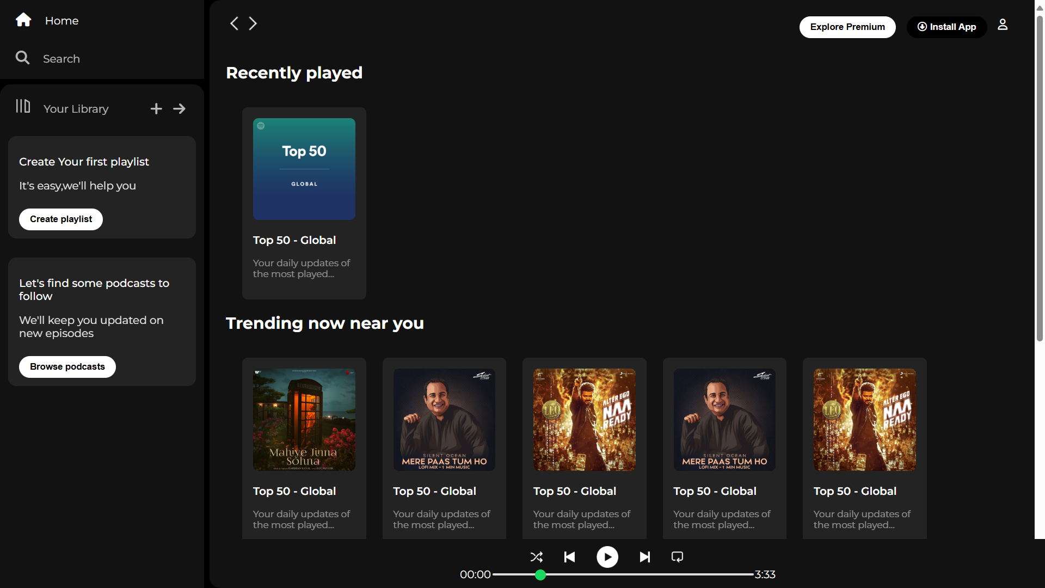1045x588 pixels.
Task: Click 'Recently played' heading
Action: (294, 73)
